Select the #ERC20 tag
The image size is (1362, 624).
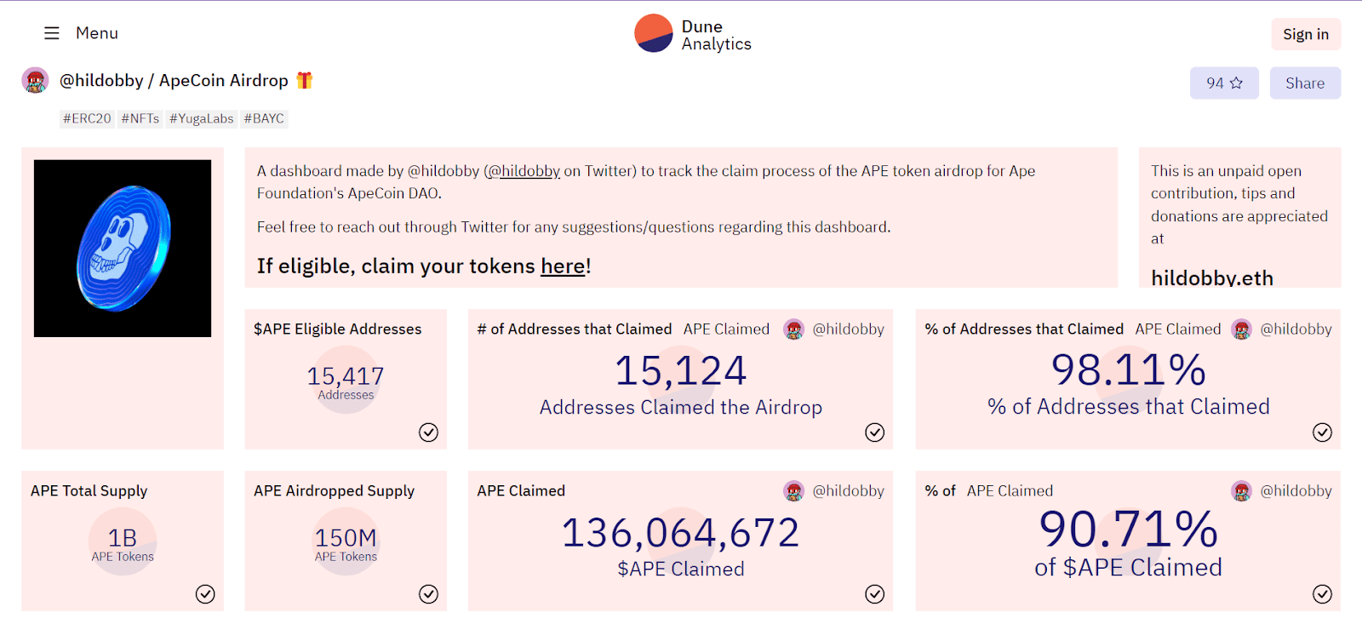(x=87, y=118)
